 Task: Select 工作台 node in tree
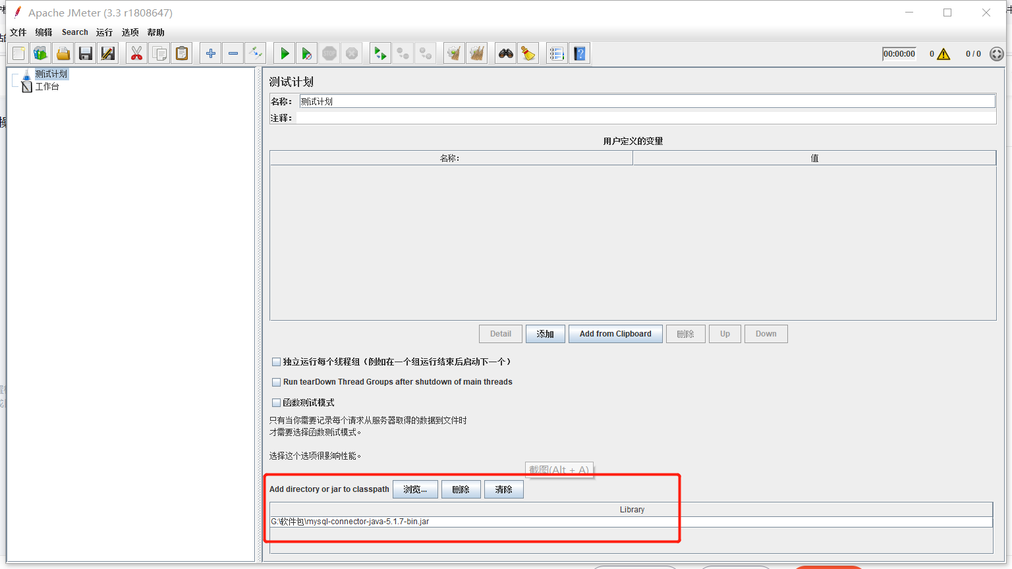(x=47, y=86)
